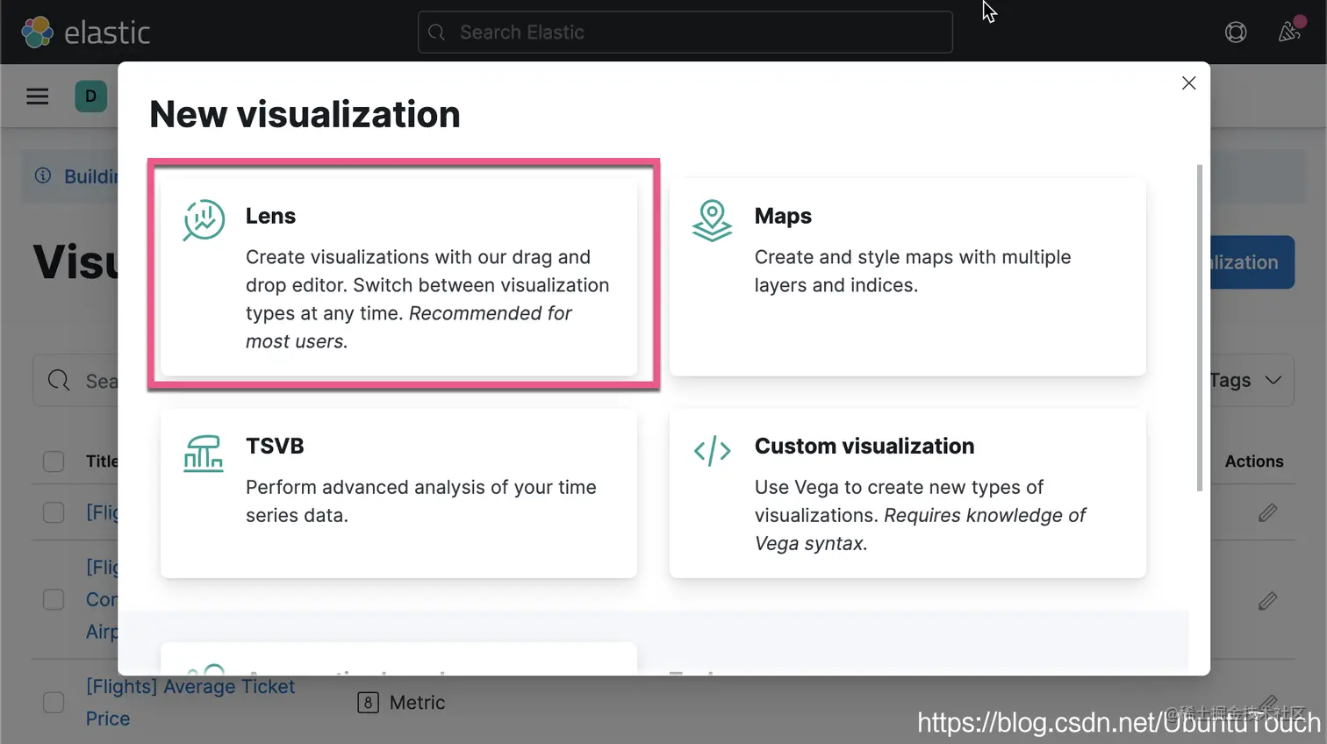1327x744 pixels.
Task: Click the dialog's vertical scrollbar
Action: coord(1200,328)
